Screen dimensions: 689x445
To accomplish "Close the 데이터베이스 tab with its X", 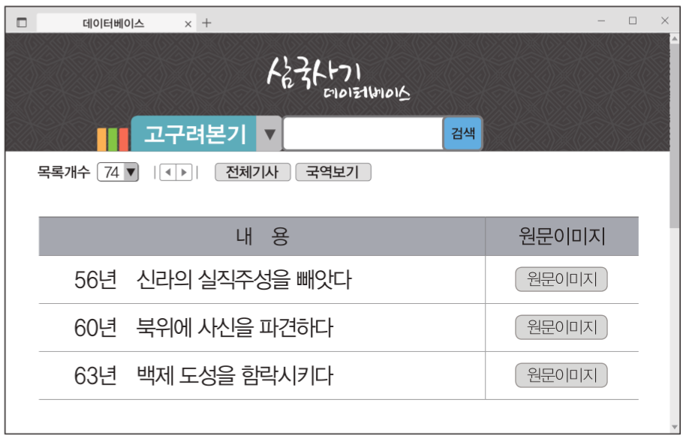I will [x=187, y=23].
